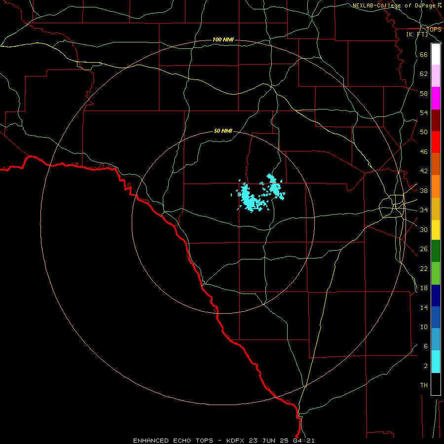Click the legend value 22
Screen dimensions: 444x444
pos(424,268)
